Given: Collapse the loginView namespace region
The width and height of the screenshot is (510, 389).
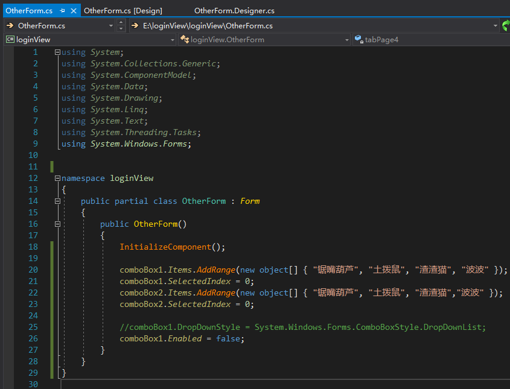Looking at the screenshot, I should [x=57, y=178].
